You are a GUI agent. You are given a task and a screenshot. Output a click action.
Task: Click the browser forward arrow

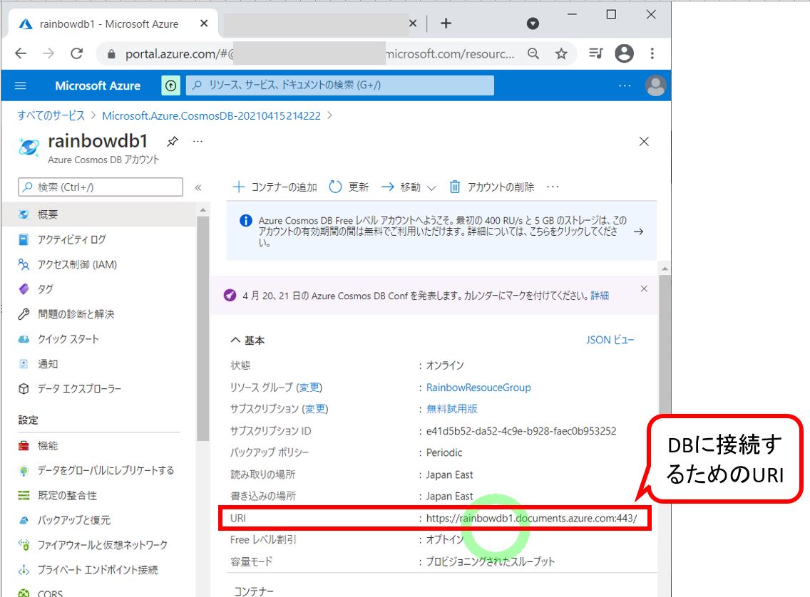pos(48,53)
